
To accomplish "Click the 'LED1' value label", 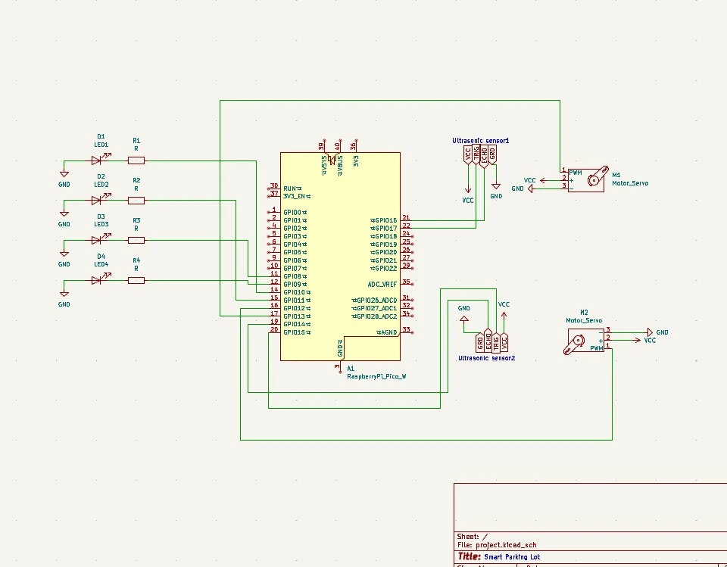I will click(x=101, y=145).
